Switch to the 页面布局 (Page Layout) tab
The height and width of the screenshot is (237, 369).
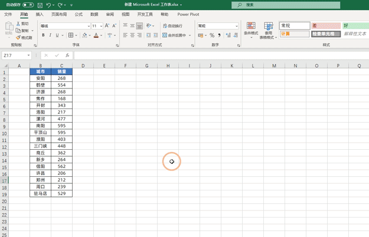pos(59,14)
